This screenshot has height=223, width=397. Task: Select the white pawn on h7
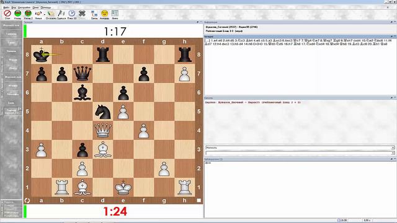pyautogui.click(x=185, y=74)
